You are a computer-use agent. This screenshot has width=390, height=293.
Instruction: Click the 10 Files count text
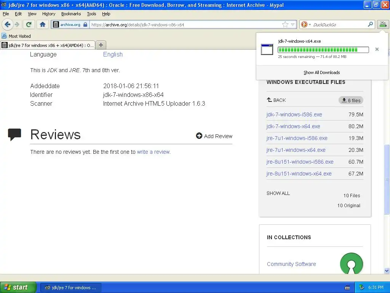352,196
